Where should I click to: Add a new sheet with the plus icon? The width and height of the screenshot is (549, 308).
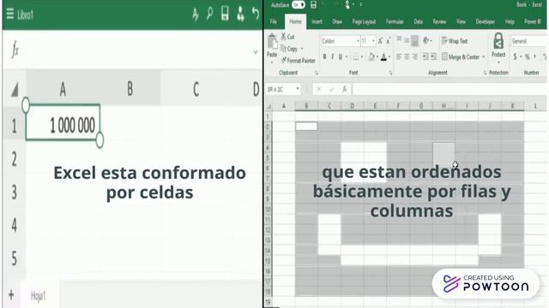11,295
